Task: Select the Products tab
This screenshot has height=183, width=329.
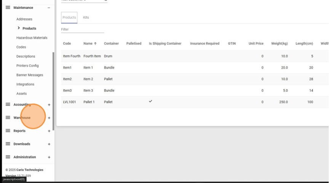Action: point(69,18)
